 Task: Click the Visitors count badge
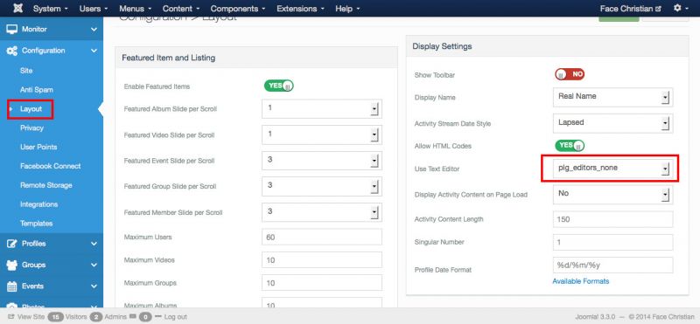click(55, 317)
